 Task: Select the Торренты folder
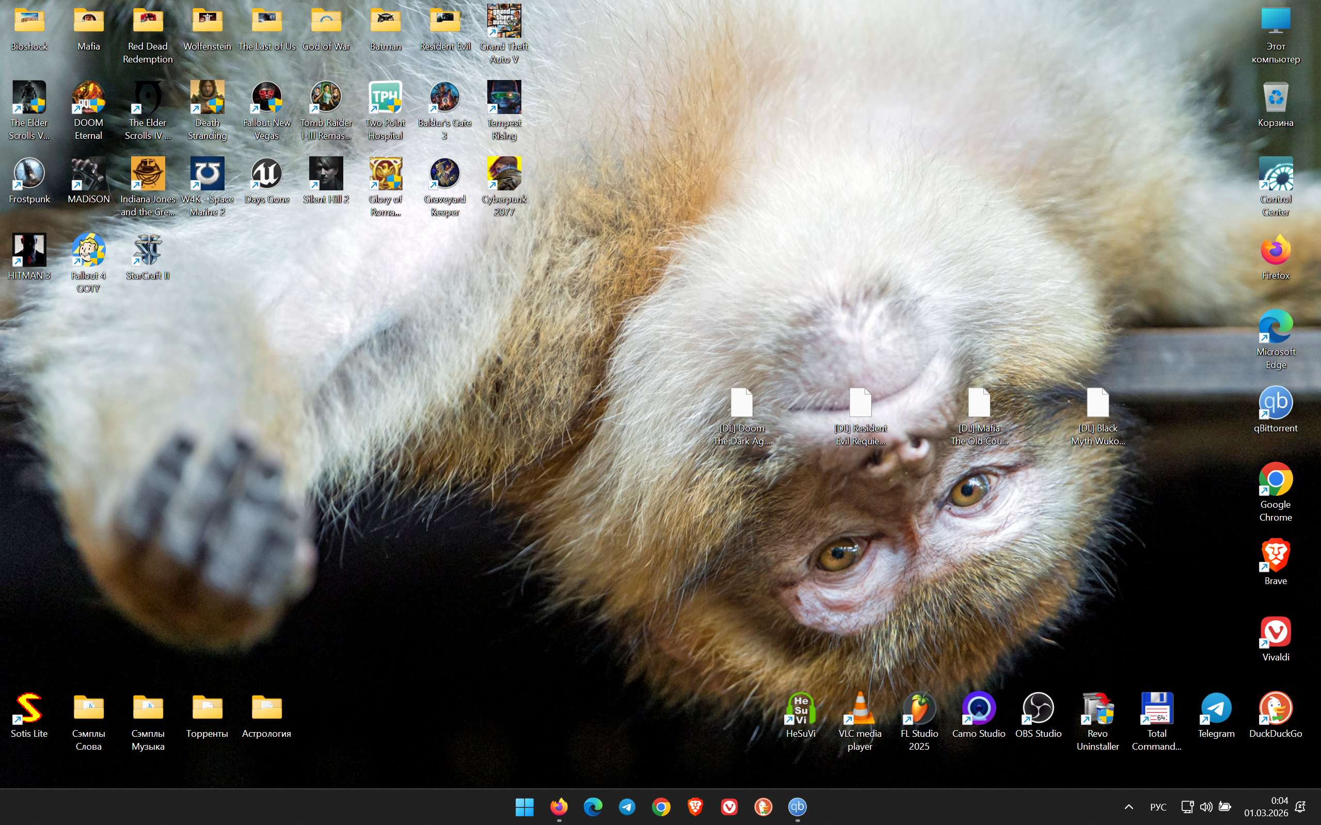[207, 709]
